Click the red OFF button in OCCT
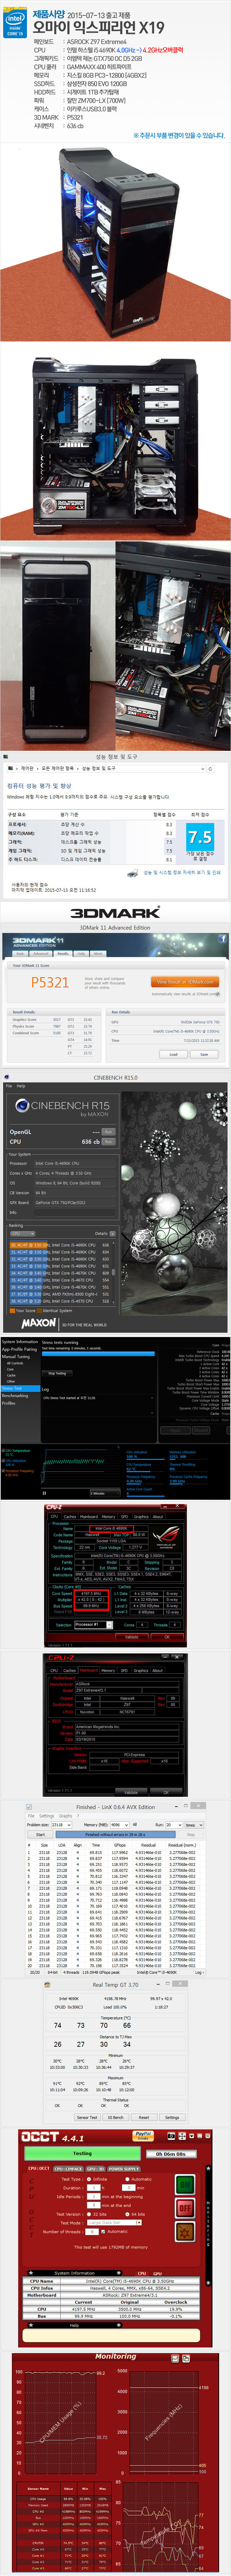This screenshot has width=231, height=2576. click(x=186, y=2208)
